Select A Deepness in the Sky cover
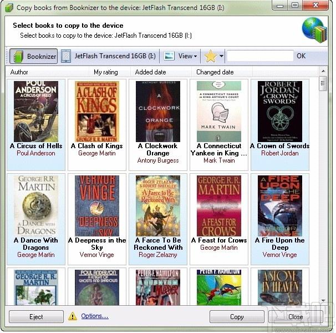The image size is (336, 333). (97, 206)
